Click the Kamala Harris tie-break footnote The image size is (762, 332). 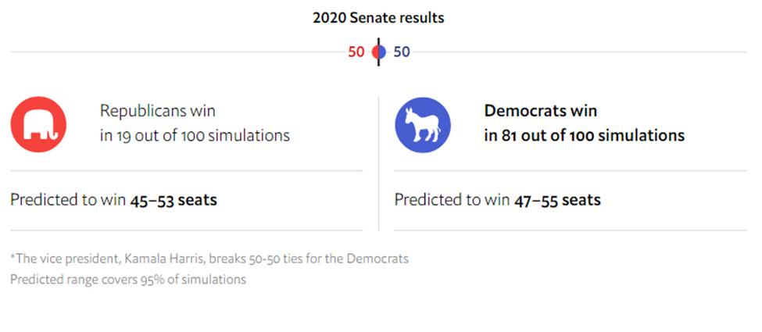pyautogui.click(x=209, y=259)
